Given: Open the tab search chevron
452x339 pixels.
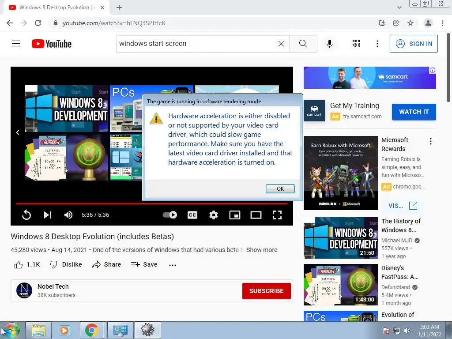Looking at the screenshot, I should click(x=399, y=8).
